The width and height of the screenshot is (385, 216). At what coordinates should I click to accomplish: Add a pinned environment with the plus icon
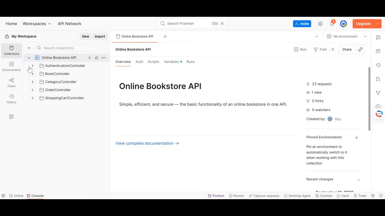357,137
